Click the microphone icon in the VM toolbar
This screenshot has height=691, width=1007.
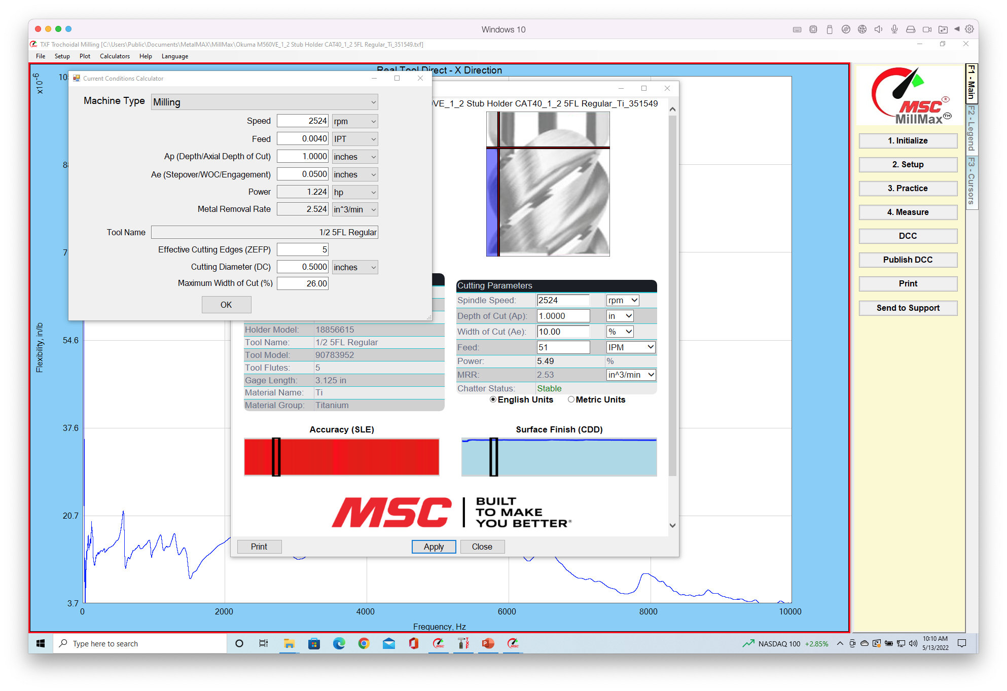[x=894, y=29]
